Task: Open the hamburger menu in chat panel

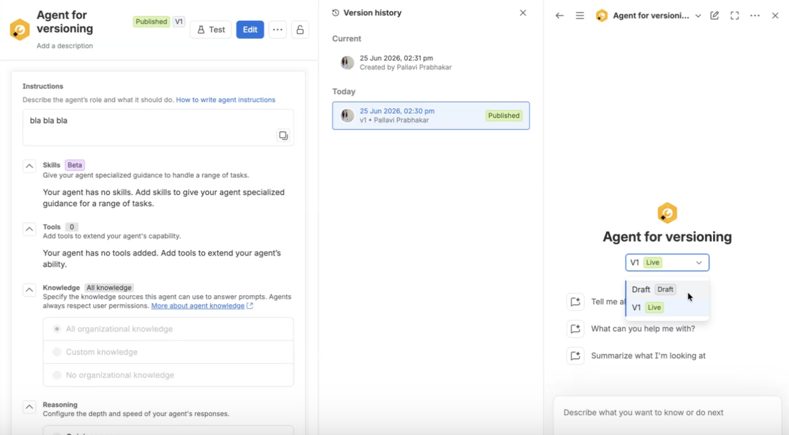Action: (580, 16)
